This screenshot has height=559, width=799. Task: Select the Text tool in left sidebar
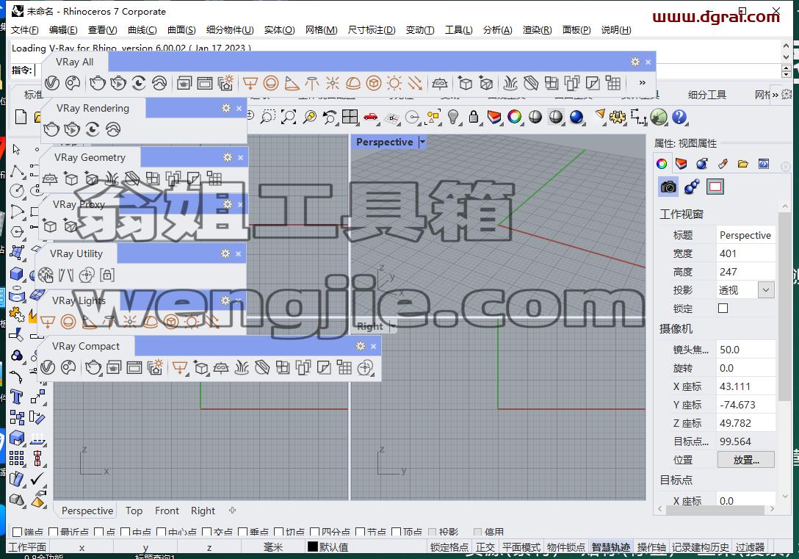click(x=16, y=397)
